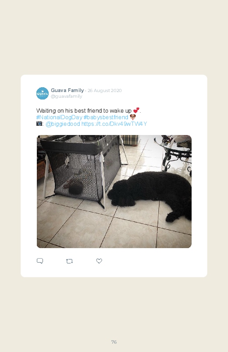Open the #babysbestfriend hashtag
Image resolution: width=228 pixels, height=352 pixels.
point(106,117)
